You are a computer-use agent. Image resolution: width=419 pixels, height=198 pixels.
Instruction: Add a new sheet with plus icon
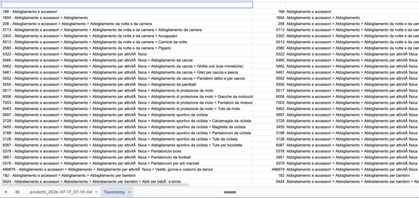click(x=6, y=192)
